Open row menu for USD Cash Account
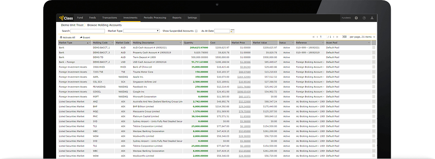Viewport: 435px width, 159px height. pos(374,62)
